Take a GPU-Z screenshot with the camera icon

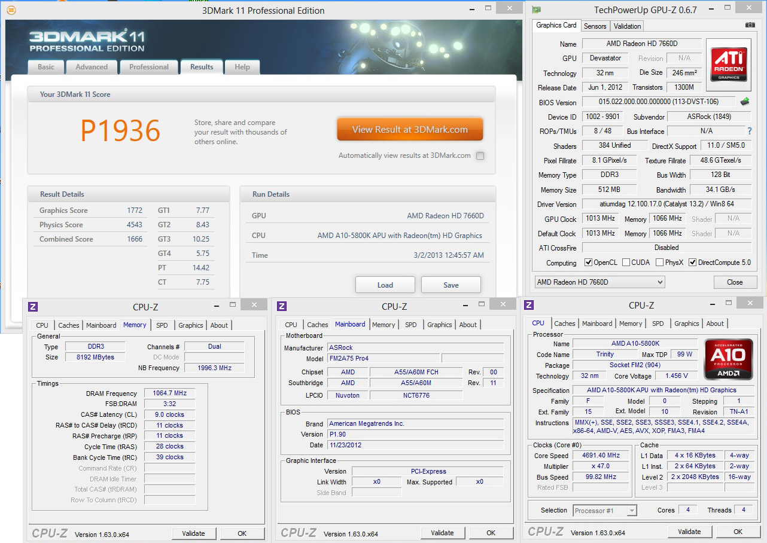(x=750, y=25)
